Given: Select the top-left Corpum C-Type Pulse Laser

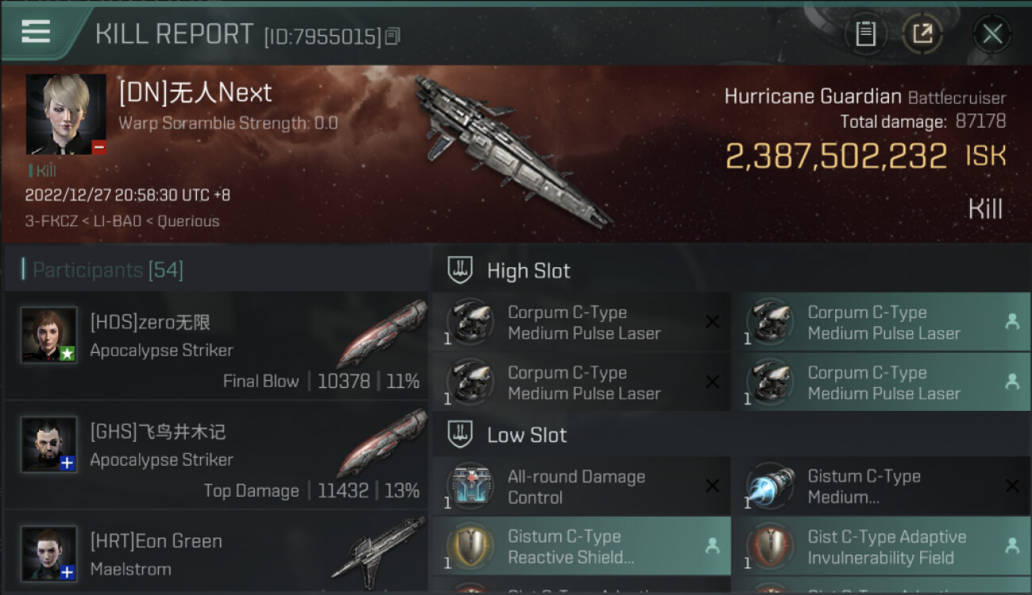Looking at the screenshot, I should (x=582, y=323).
